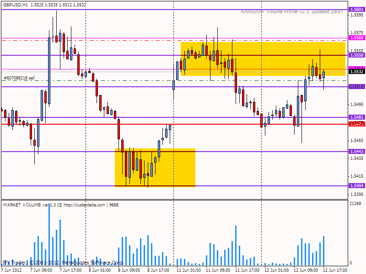The height and width of the screenshot is (274, 366).
Task: Click the 1.5601 purple price label
Action: coord(356,10)
